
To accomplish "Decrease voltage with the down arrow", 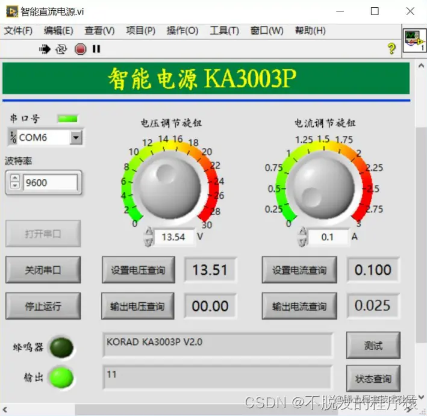I will (148, 241).
